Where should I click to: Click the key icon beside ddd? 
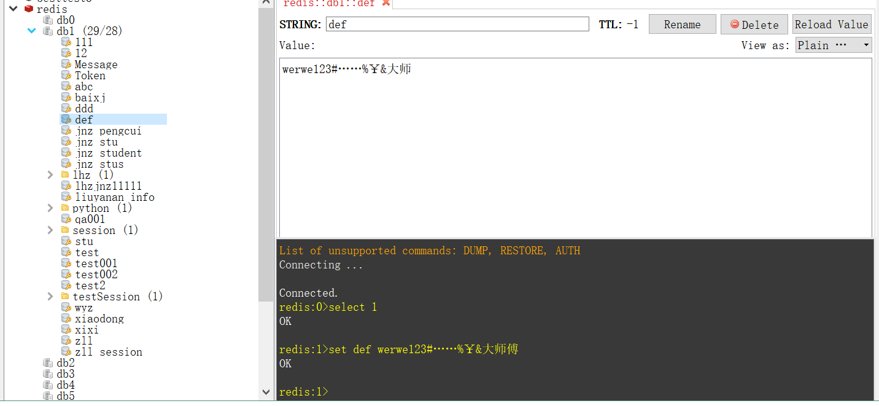click(x=66, y=109)
